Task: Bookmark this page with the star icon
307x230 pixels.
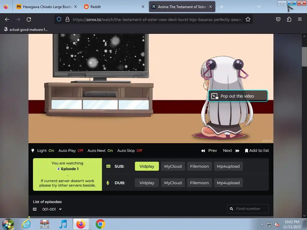Action: 248,19
